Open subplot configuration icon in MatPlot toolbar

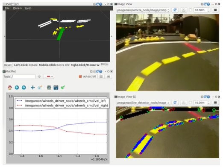click(x=49, y=88)
